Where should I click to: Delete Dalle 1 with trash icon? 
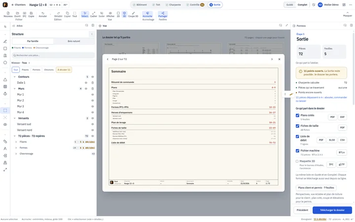93,83
